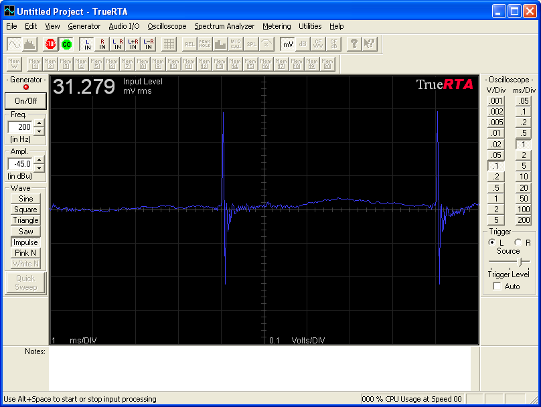
Task: Click the Ampl input field
Action: [x=21, y=164]
